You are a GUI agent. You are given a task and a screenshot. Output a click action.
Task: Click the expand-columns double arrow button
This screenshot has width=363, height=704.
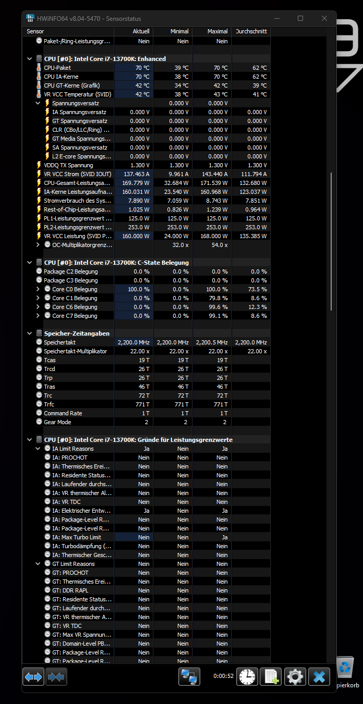(33, 676)
